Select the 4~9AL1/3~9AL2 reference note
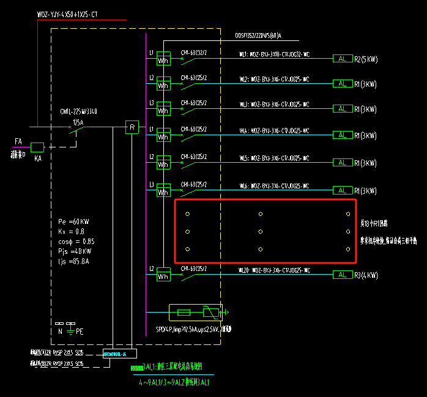This screenshot has width=427, height=397. 174,382
